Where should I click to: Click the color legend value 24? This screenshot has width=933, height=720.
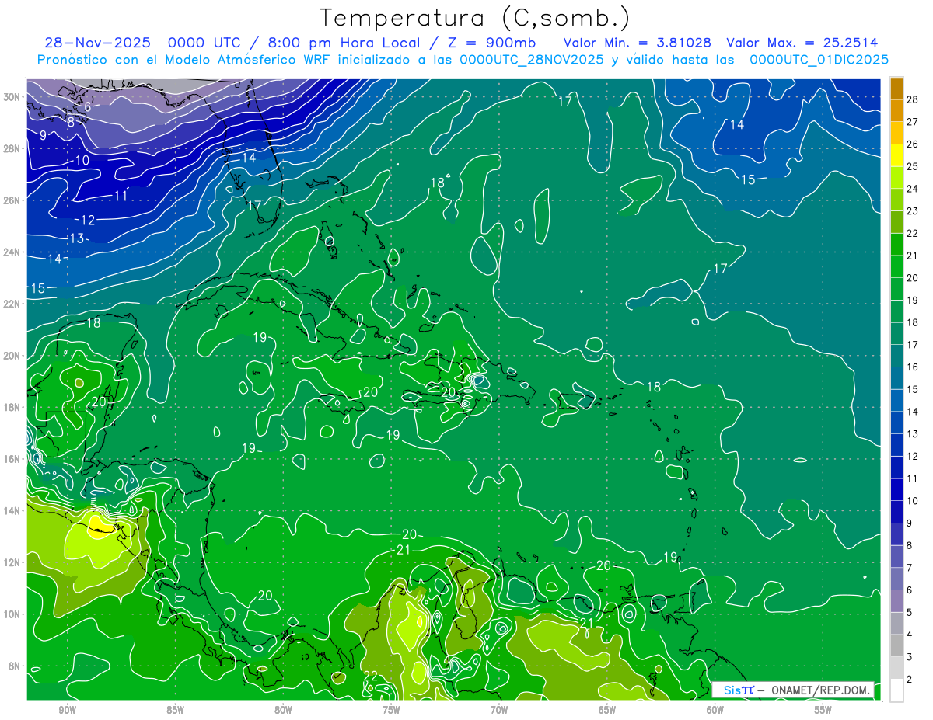913,189
